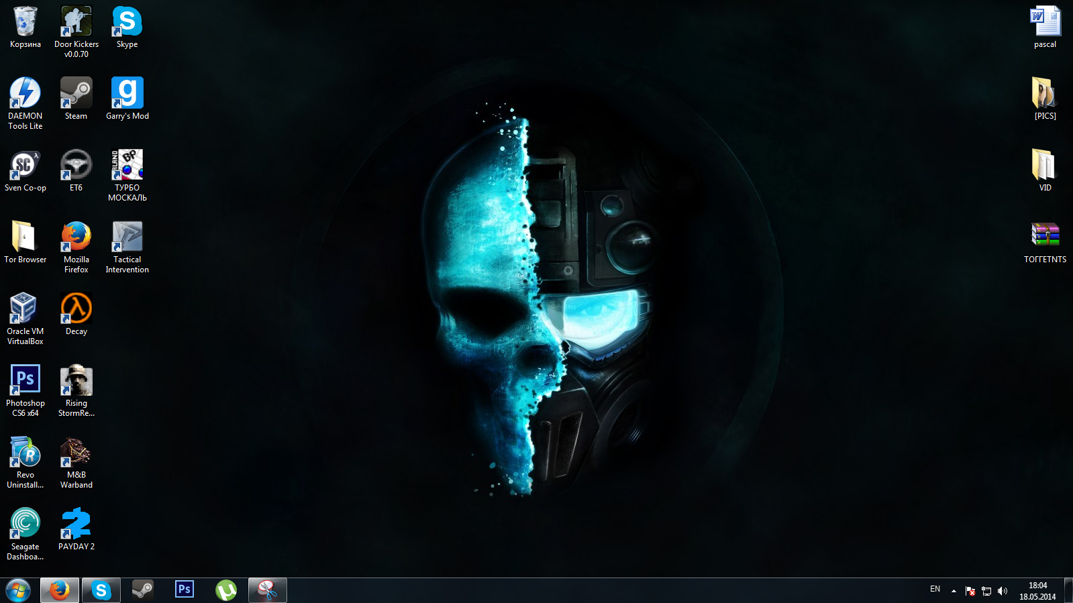Image resolution: width=1073 pixels, height=603 pixels.
Task: Open the Корзина recycle bin icon
Action: pos(25,28)
